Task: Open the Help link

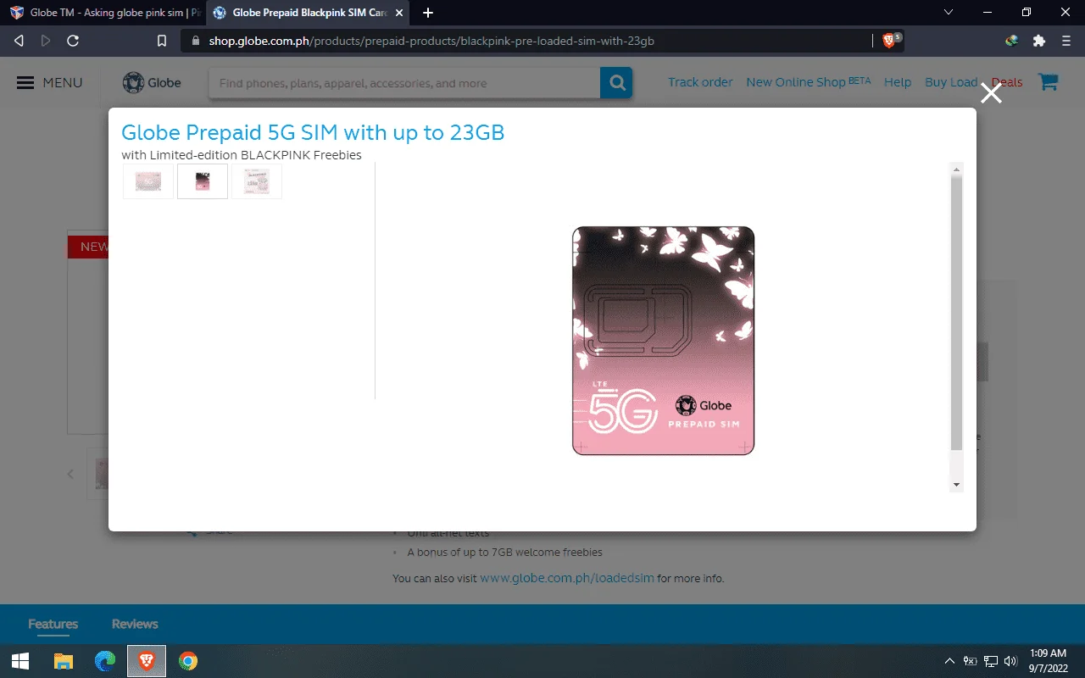Action: click(x=898, y=82)
